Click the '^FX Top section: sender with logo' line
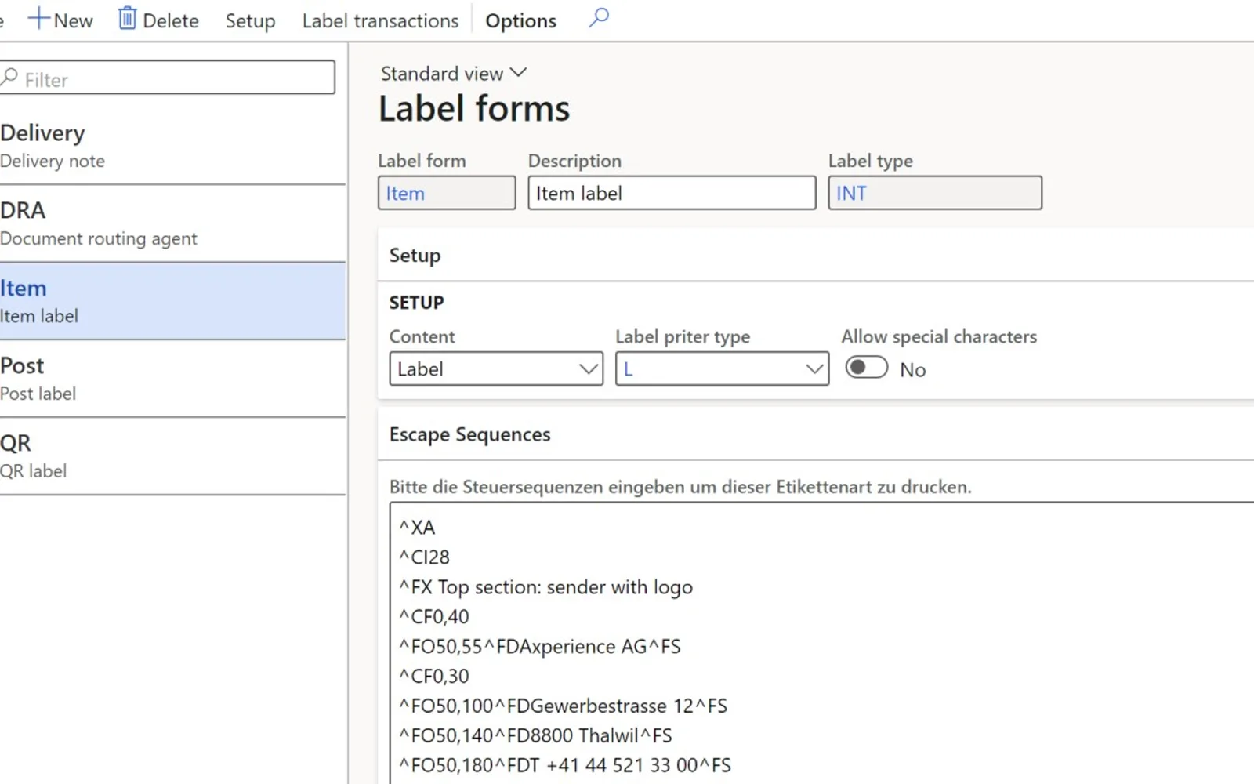1254x784 pixels. click(x=545, y=587)
